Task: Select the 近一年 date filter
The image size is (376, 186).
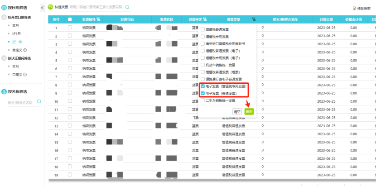Action: click(17, 42)
